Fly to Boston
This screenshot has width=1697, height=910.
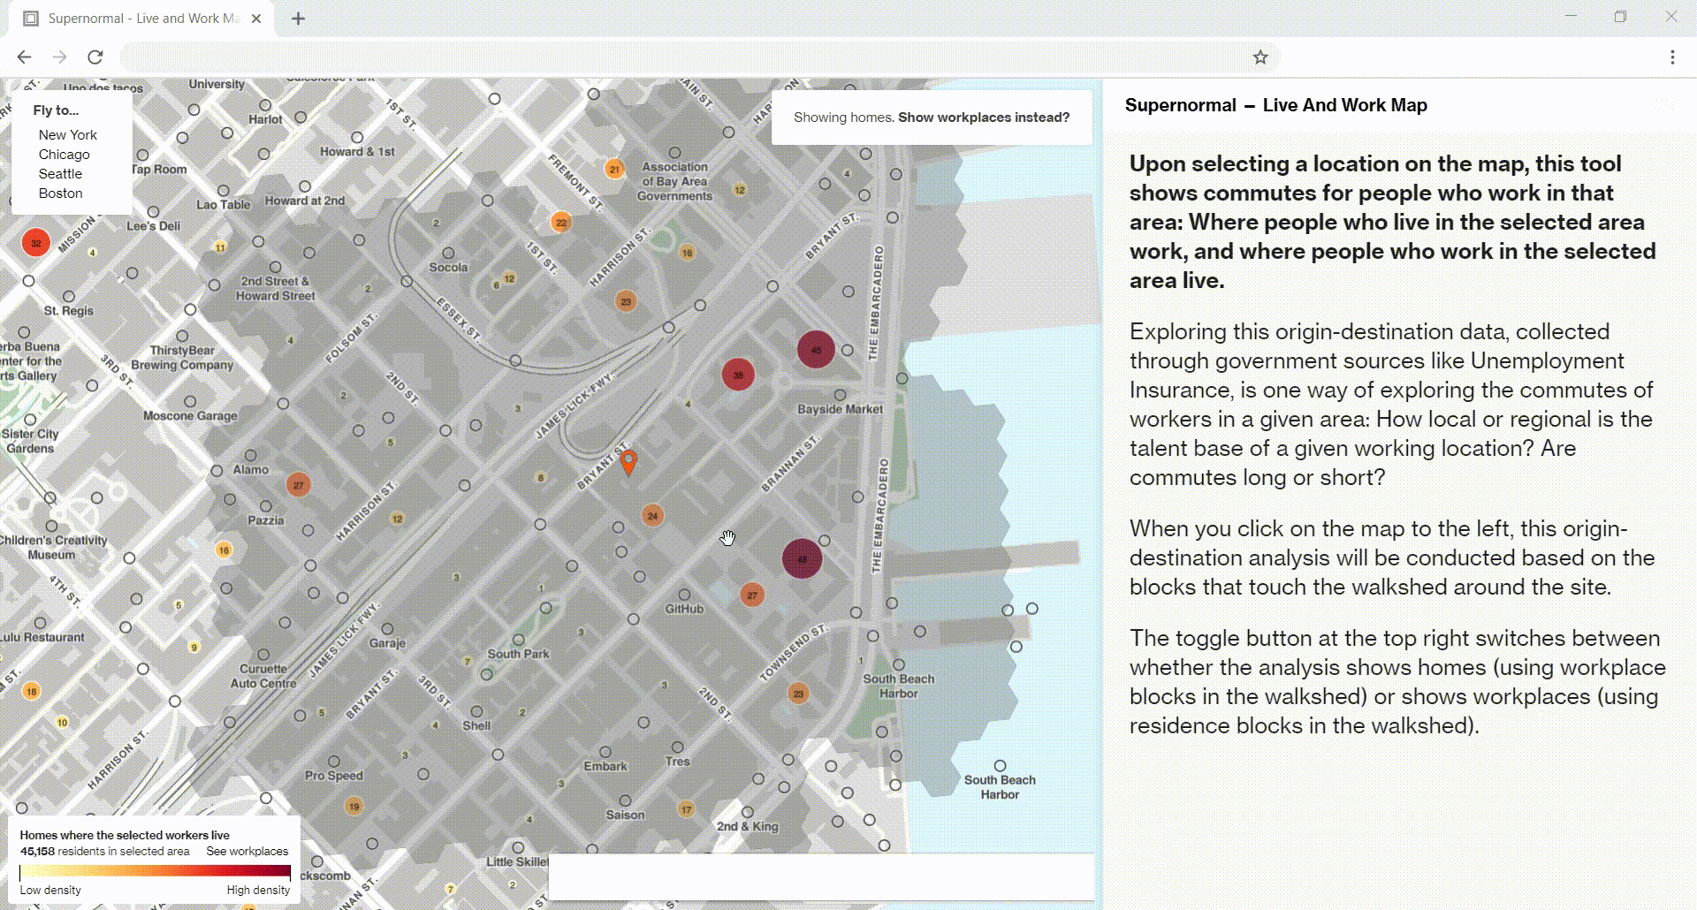[x=60, y=193]
